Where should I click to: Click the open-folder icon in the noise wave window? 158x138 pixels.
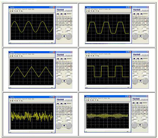[x=10, y=101]
